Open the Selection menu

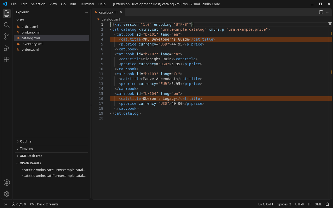click(x=38, y=4)
